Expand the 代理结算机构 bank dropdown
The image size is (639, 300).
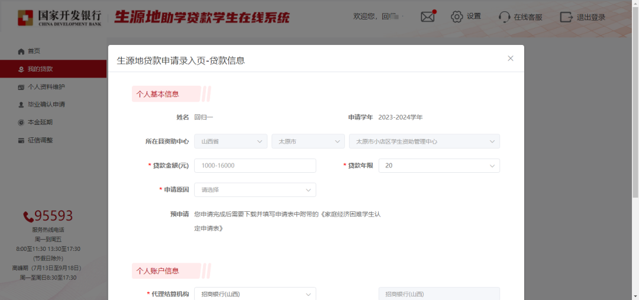pyautogui.click(x=255, y=294)
